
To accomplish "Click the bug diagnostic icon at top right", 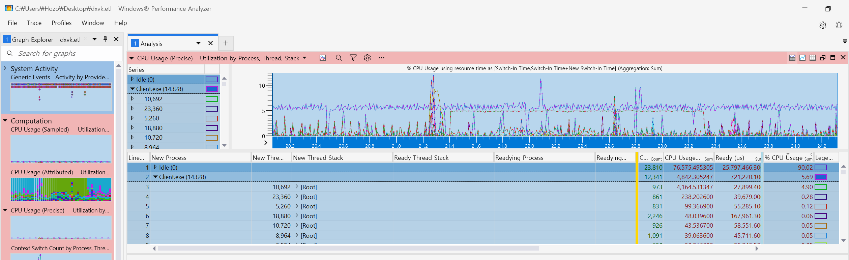I will coord(839,25).
